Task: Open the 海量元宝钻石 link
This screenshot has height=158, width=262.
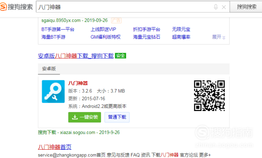Action: click(x=147, y=37)
